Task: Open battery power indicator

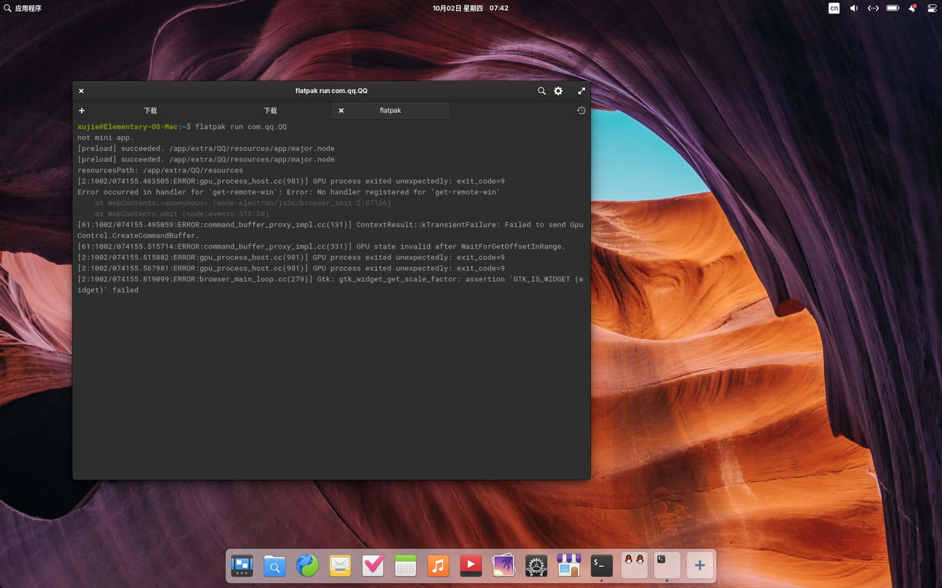Action: 892,8
